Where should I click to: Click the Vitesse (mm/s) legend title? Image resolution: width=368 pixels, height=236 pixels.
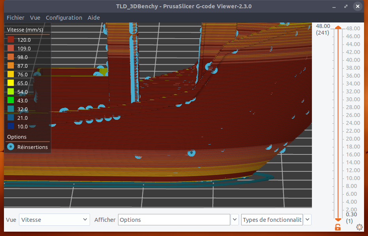tap(25, 30)
